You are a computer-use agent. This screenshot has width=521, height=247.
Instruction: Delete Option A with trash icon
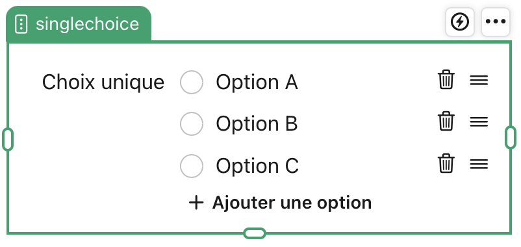pos(446,80)
